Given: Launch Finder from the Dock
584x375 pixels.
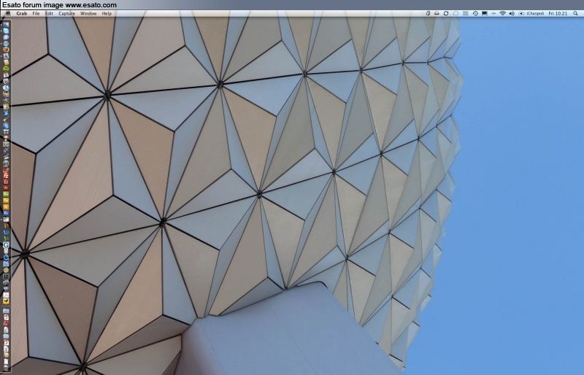Looking at the screenshot, I should 6,25.
